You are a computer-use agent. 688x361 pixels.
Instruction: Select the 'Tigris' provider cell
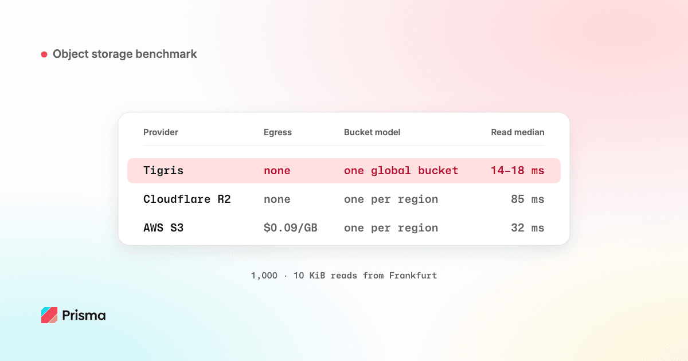tap(163, 171)
